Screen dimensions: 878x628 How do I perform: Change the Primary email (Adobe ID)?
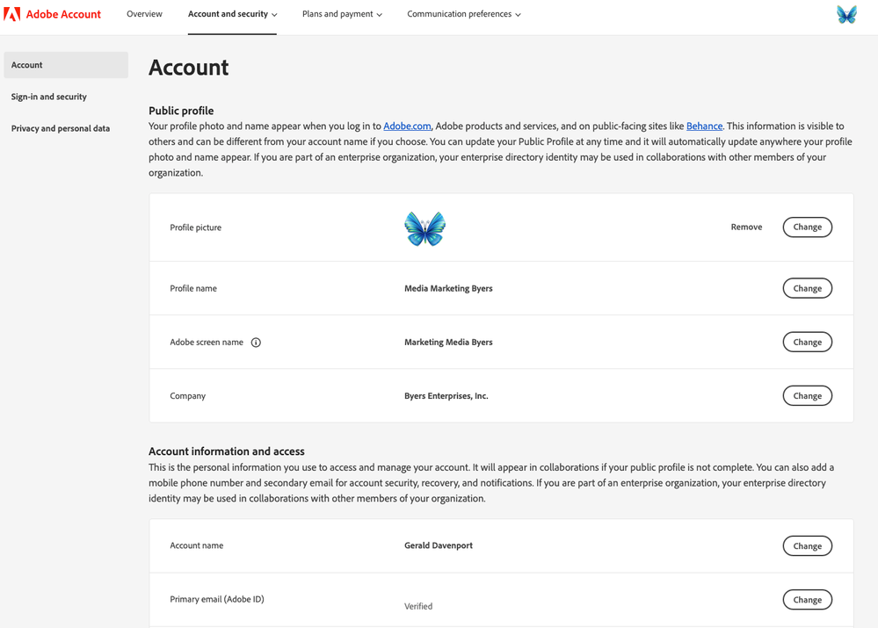click(x=808, y=599)
